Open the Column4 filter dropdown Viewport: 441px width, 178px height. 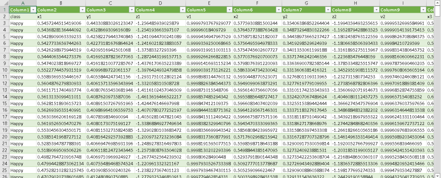(182, 10)
